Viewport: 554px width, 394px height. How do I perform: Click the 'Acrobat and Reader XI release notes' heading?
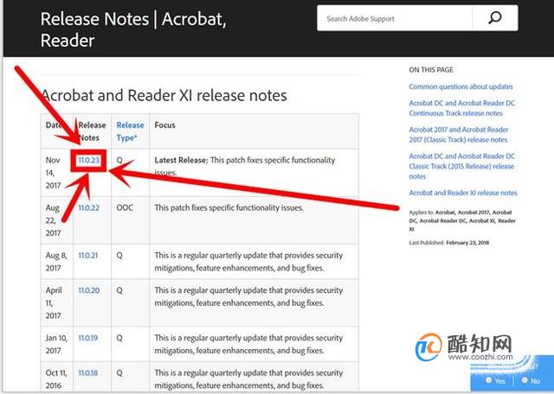(x=164, y=95)
